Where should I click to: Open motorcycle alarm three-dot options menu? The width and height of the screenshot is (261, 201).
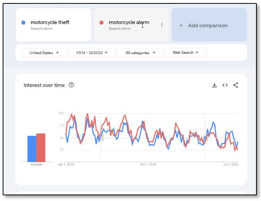pos(162,25)
